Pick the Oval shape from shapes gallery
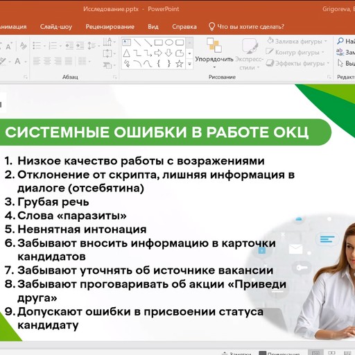 [169, 42]
